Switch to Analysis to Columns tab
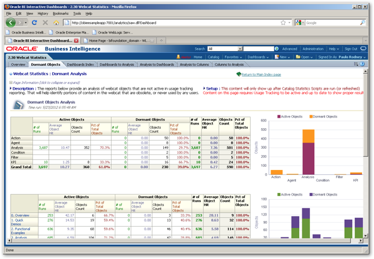This screenshot has height=259, width=374. tap(194, 65)
